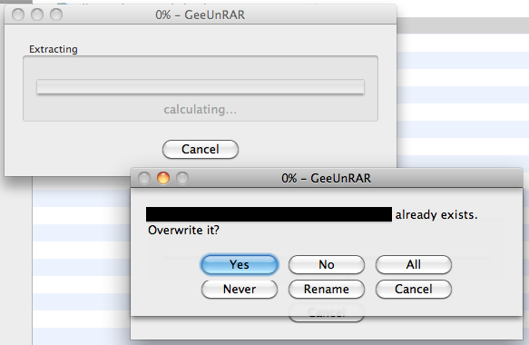The height and width of the screenshot is (345, 529).
Task: Choose No in the overwrite dialog
Action: coord(327,264)
